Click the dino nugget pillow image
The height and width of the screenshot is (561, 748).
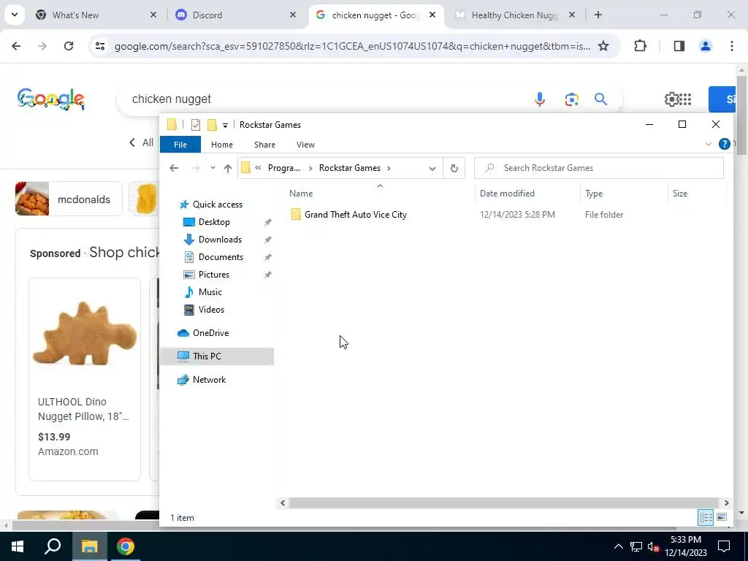85,333
